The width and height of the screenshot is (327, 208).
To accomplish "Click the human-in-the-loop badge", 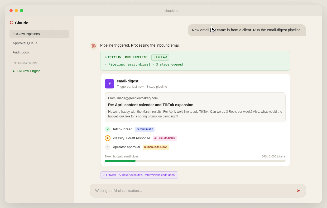I will 156,147.
